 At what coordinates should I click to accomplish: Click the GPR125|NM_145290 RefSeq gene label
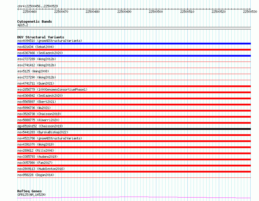31,195
